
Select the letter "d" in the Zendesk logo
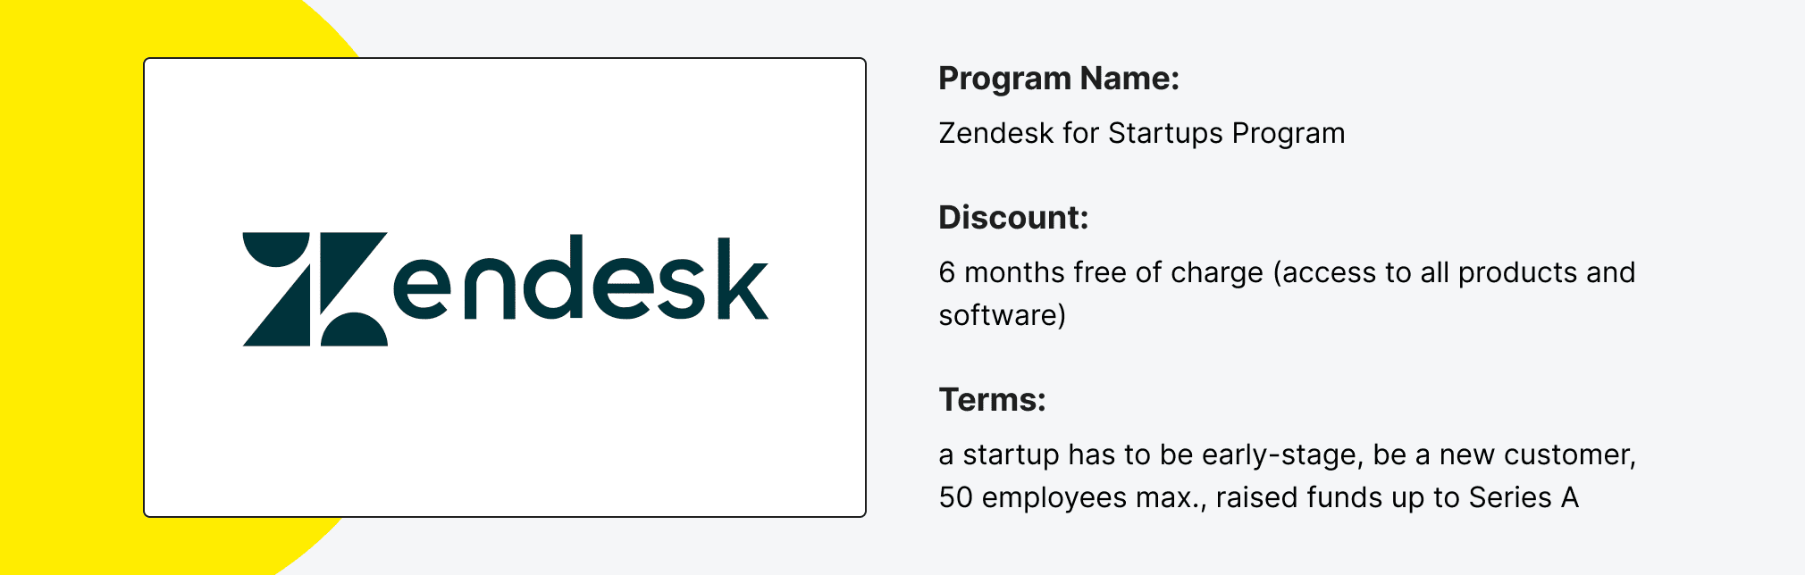point(553,277)
